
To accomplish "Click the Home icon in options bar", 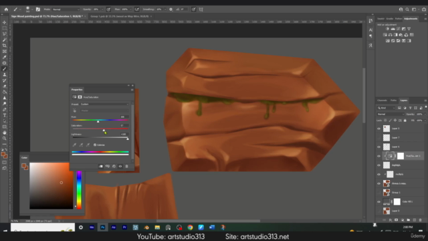I will pyautogui.click(x=6, y=9).
